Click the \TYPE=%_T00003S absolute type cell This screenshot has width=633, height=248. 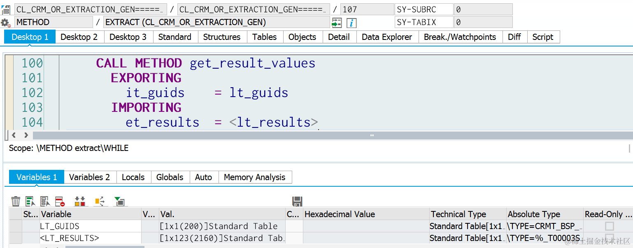point(545,238)
